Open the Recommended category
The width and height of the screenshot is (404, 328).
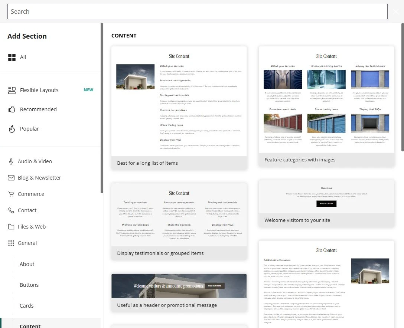pyautogui.click(x=50, y=109)
